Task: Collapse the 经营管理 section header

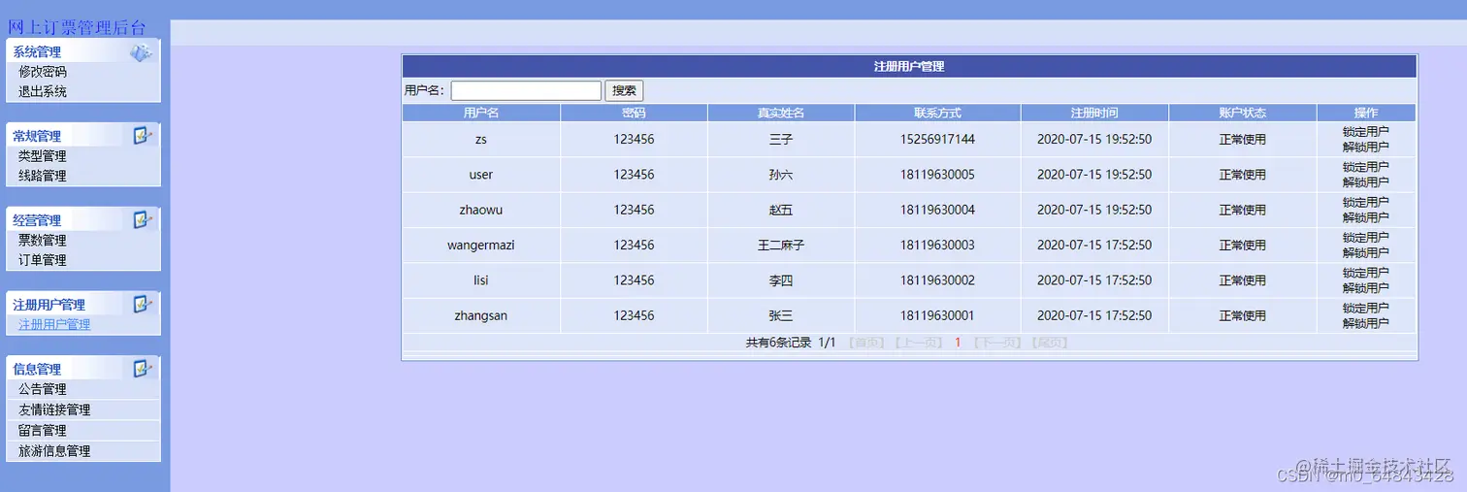Action: tap(83, 220)
